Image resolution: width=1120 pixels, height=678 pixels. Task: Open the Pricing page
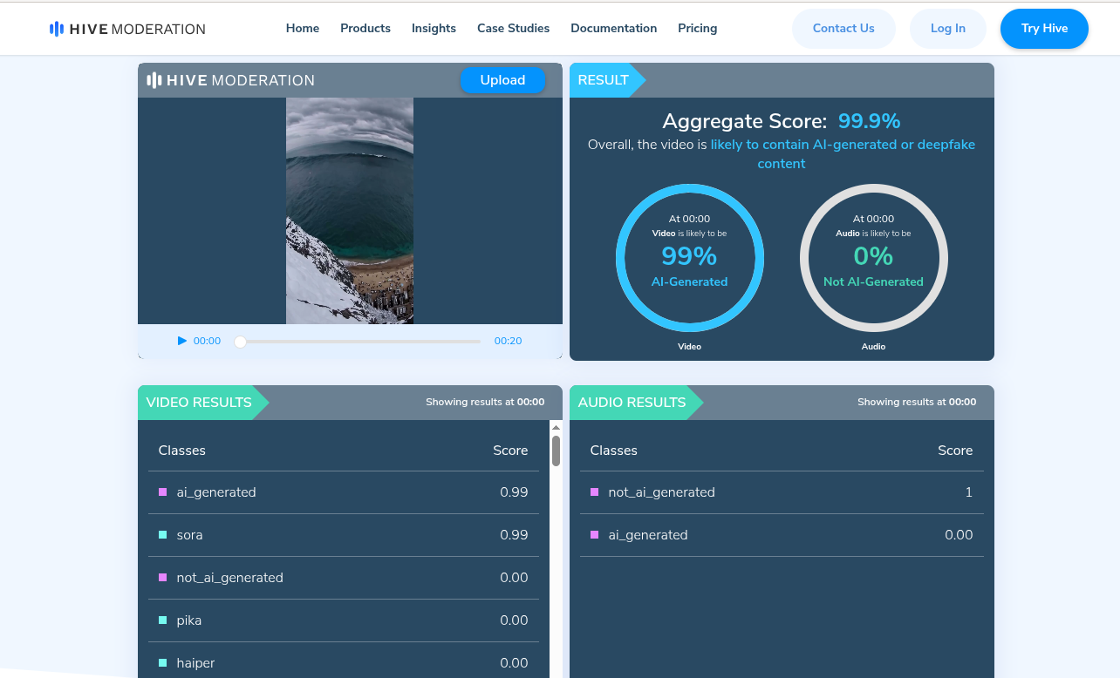click(x=697, y=28)
